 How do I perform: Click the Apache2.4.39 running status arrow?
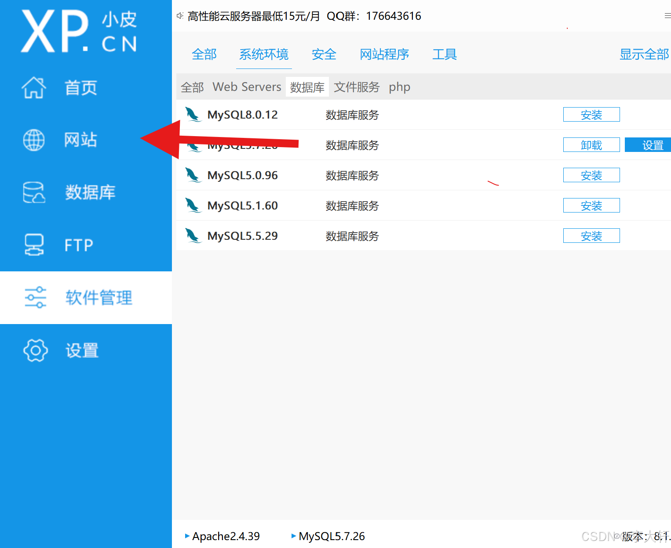tap(187, 536)
